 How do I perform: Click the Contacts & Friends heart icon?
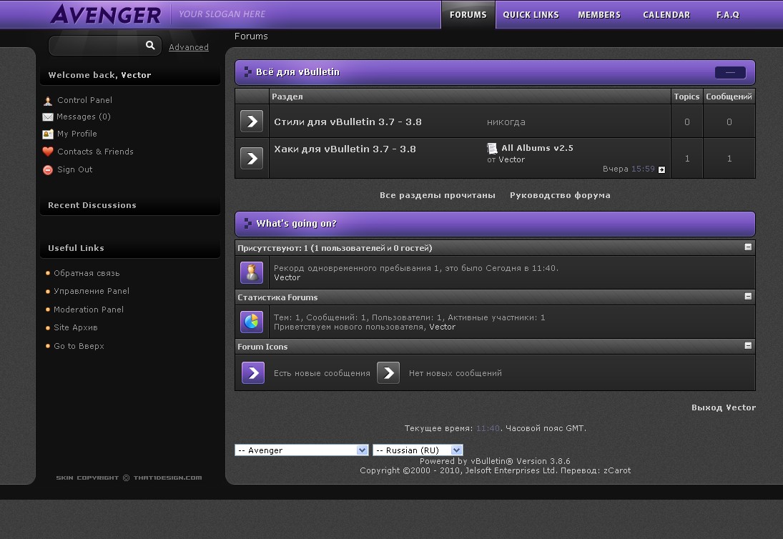(x=48, y=152)
